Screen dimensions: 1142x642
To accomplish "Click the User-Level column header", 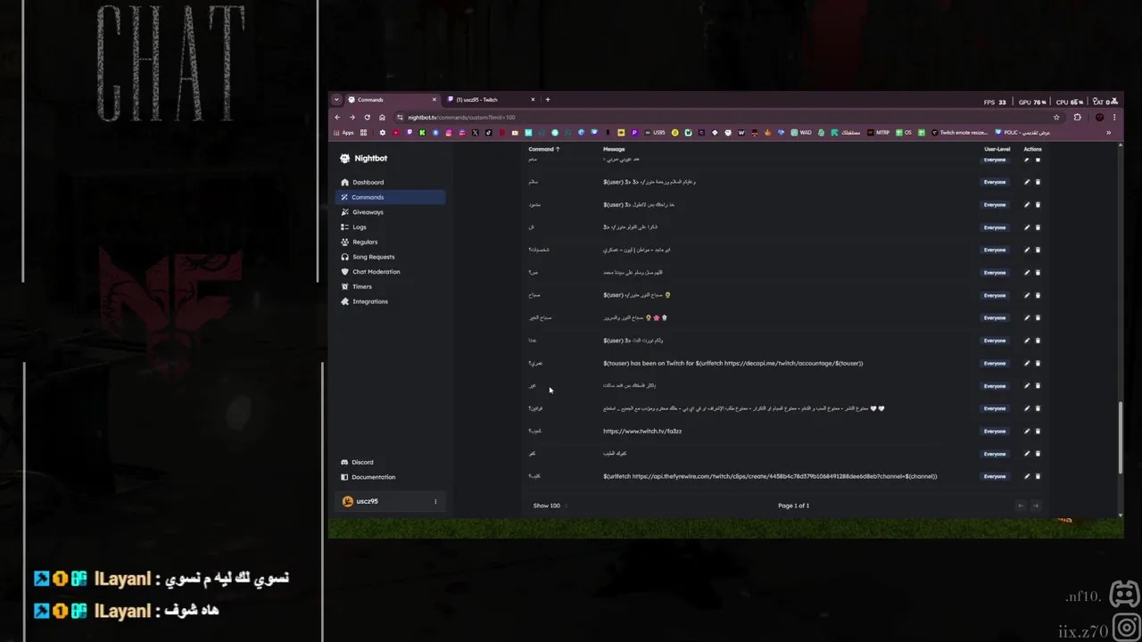I will [x=997, y=149].
